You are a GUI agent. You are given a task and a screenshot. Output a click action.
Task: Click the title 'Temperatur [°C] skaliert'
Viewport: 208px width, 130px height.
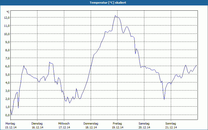[108, 3]
